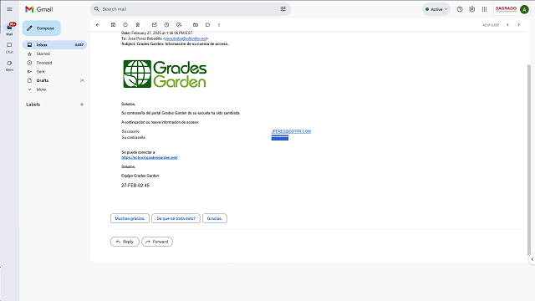Open the school.gradesgarden.net link
The image size is (535, 301).
coord(150,158)
